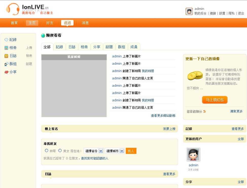This screenshot has width=247, height=188.
Task: Click the 發表 link beside 日誌
Action: pyautogui.click(x=29, y=56)
